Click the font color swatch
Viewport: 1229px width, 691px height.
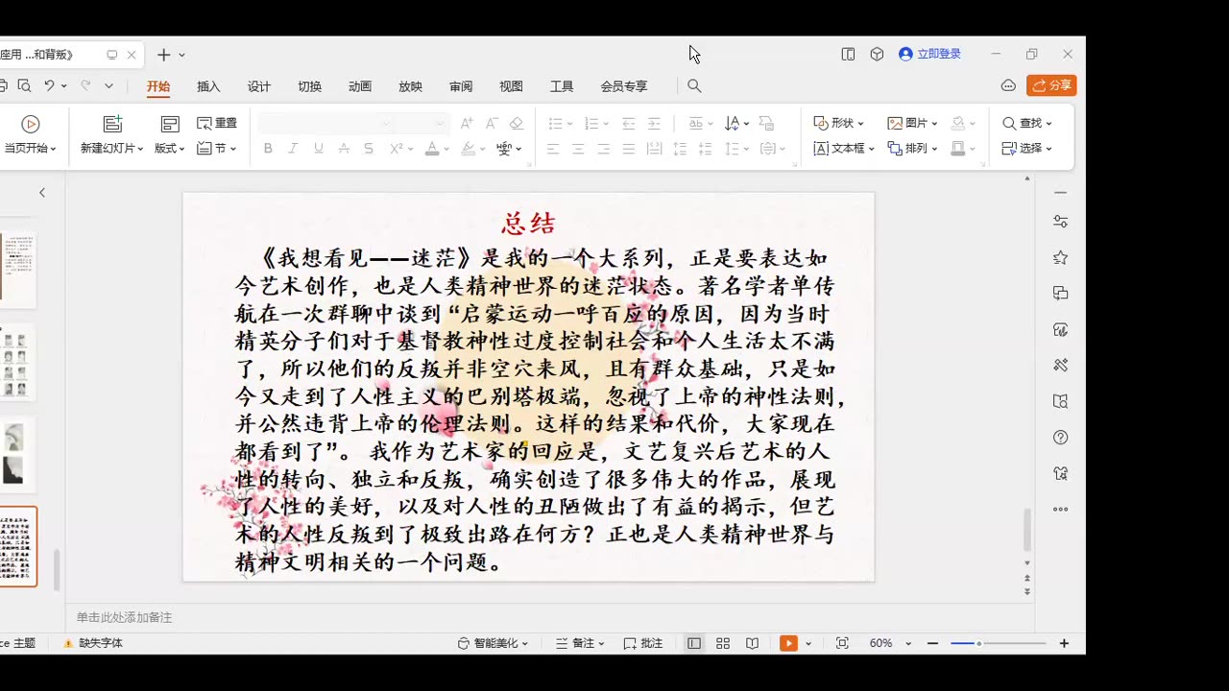coord(432,149)
